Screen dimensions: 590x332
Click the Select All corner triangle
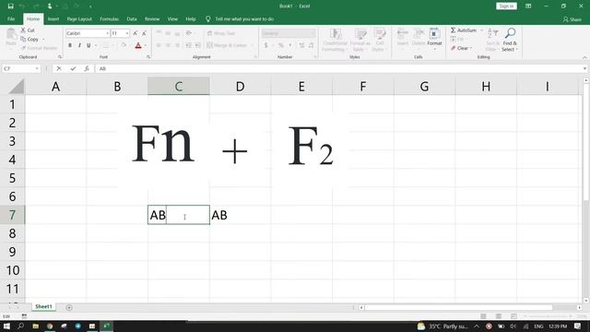(17, 87)
